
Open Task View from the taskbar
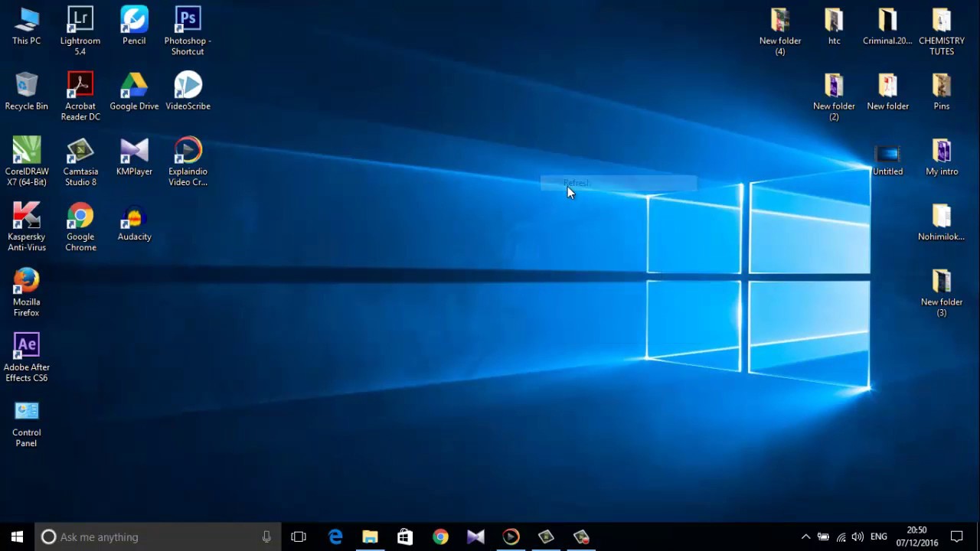click(x=299, y=536)
